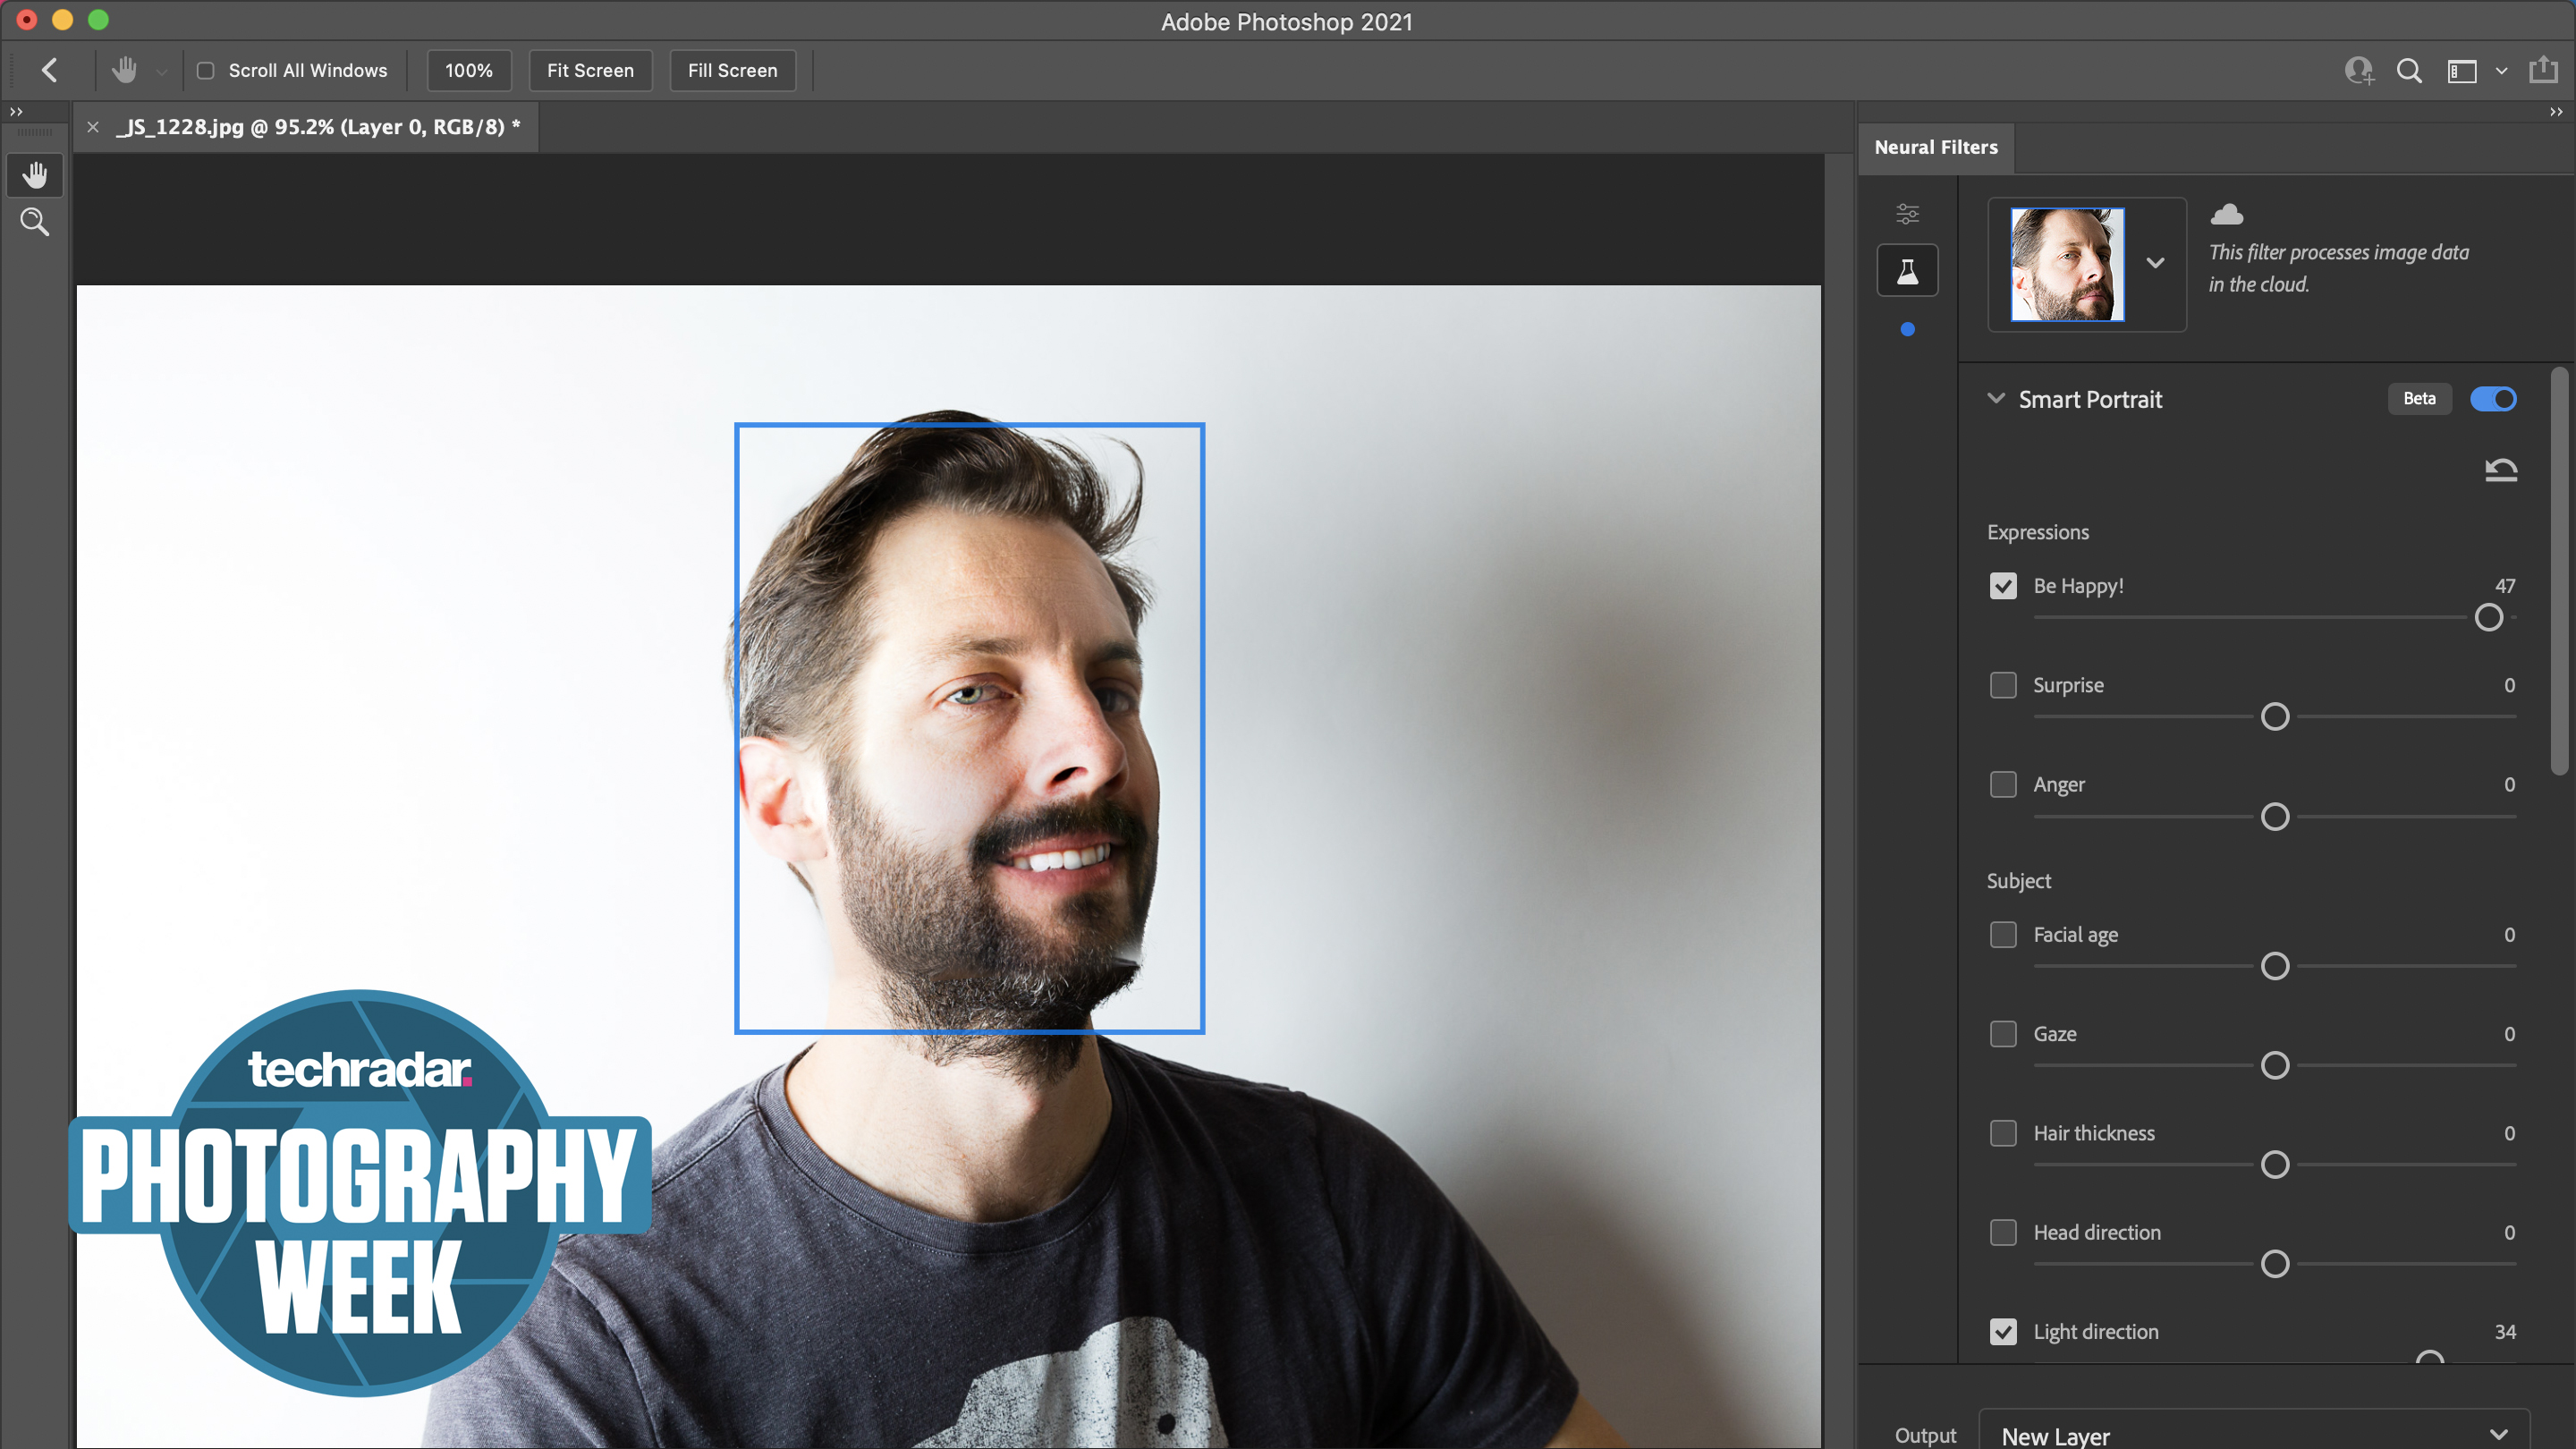Open the search magnifier in top bar

click(x=2409, y=70)
